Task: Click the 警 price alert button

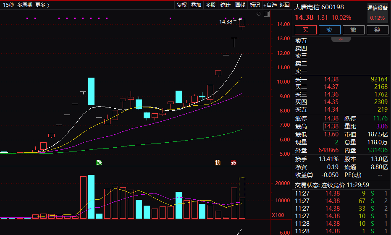Action: (x=377, y=30)
